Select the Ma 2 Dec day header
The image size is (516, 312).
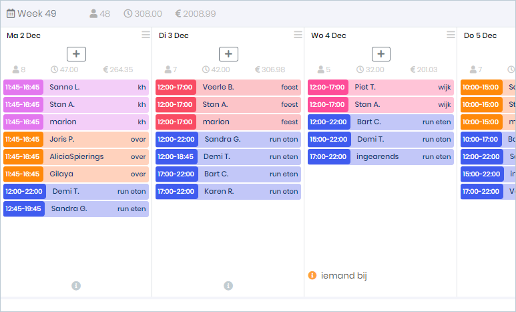(x=23, y=35)
